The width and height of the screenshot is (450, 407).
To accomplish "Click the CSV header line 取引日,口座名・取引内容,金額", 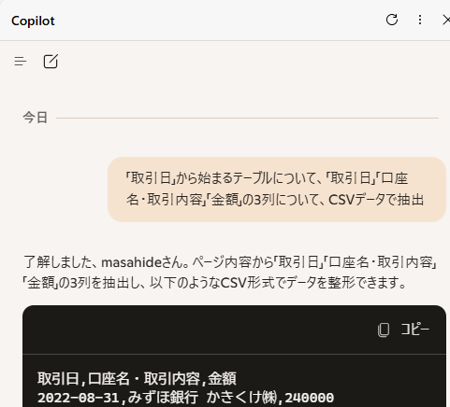I will tap(137, 379).
